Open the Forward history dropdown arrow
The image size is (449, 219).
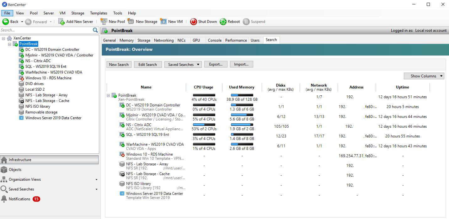50,22
